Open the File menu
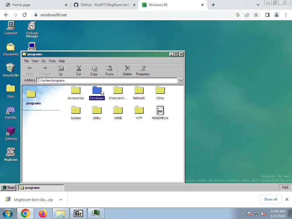 [x=26, y=61]
